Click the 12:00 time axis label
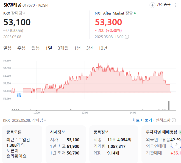Viewport: 181px width, 163px height. (85, 113)
